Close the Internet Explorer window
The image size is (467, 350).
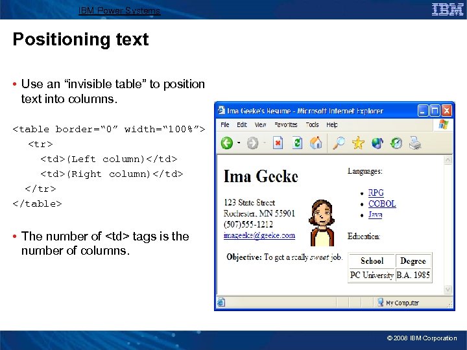(446, 111)
